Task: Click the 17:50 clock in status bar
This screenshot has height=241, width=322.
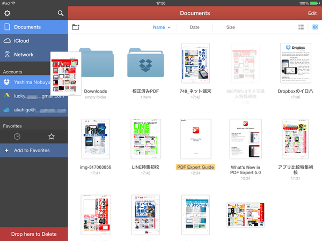Action: pyautogui.click(x=160, y=3)
